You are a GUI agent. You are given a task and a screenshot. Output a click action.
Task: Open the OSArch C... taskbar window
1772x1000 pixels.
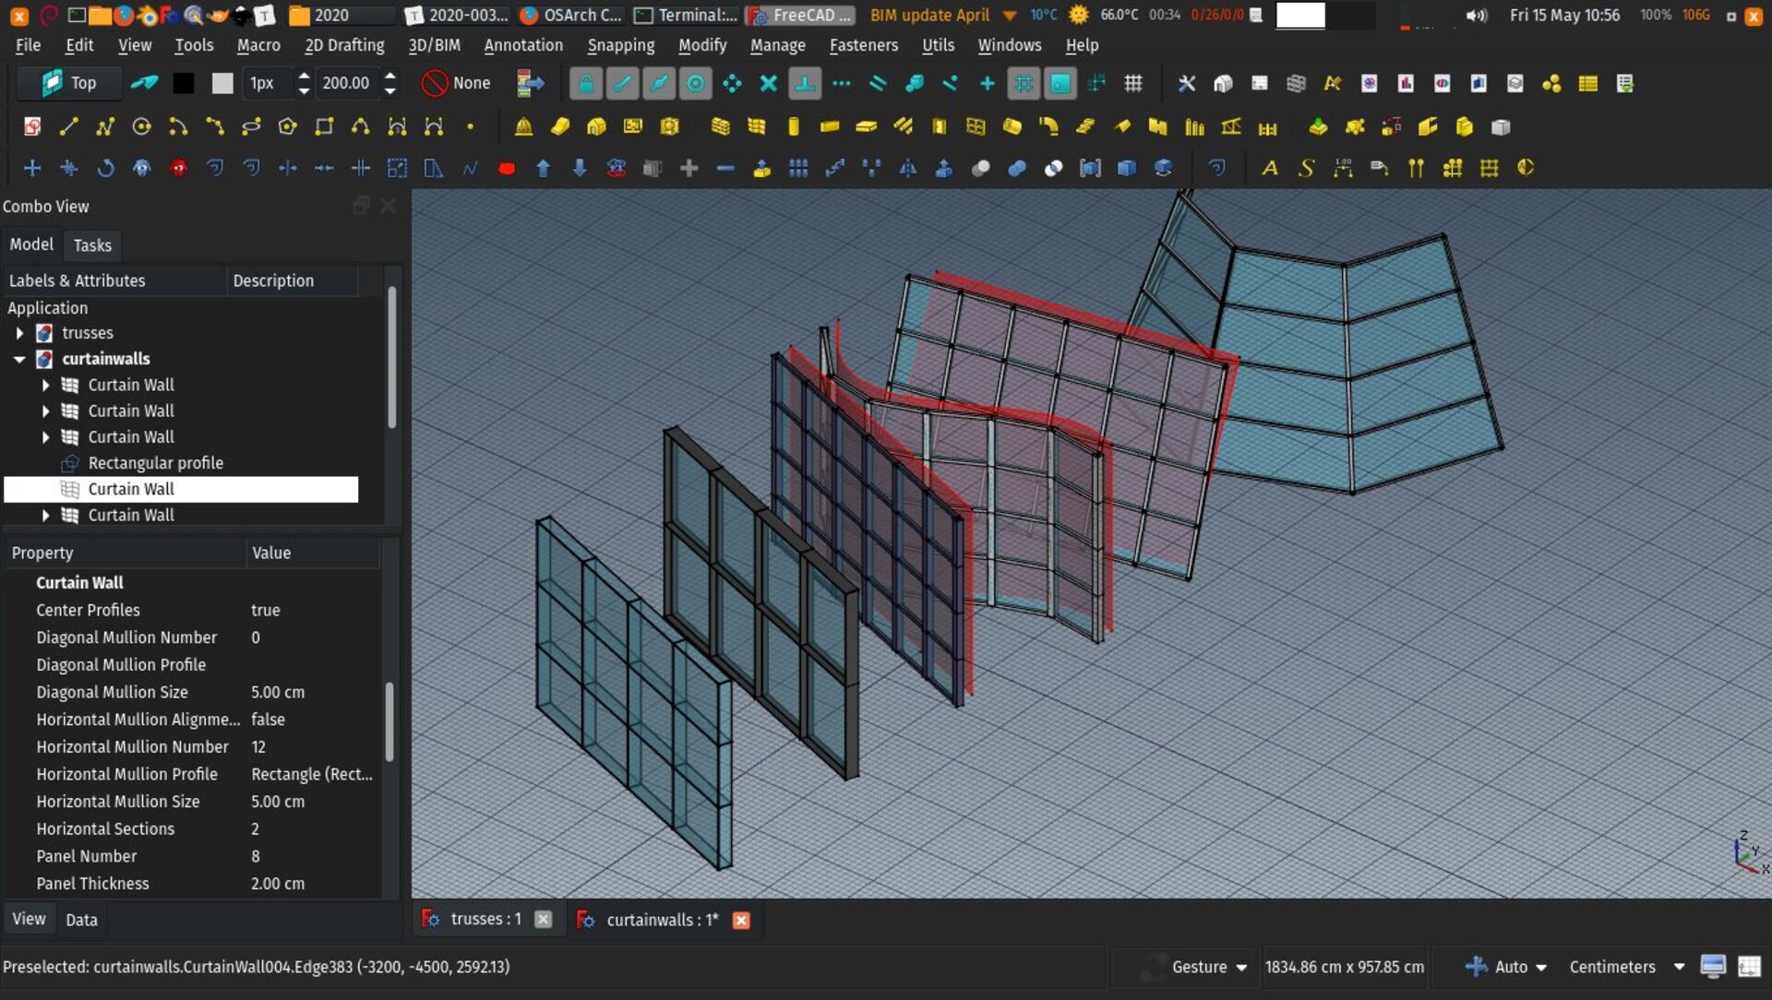point(571,16)
